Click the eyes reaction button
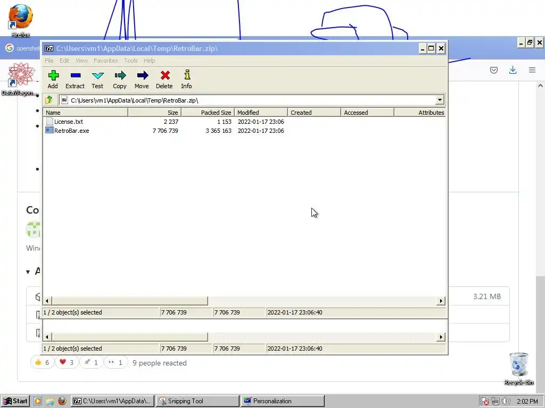545x408 pixels. [115, 362]
